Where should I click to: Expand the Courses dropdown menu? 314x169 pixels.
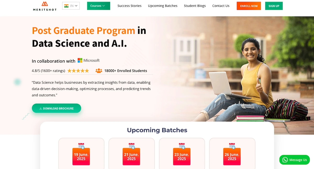[x=99, y=6]
